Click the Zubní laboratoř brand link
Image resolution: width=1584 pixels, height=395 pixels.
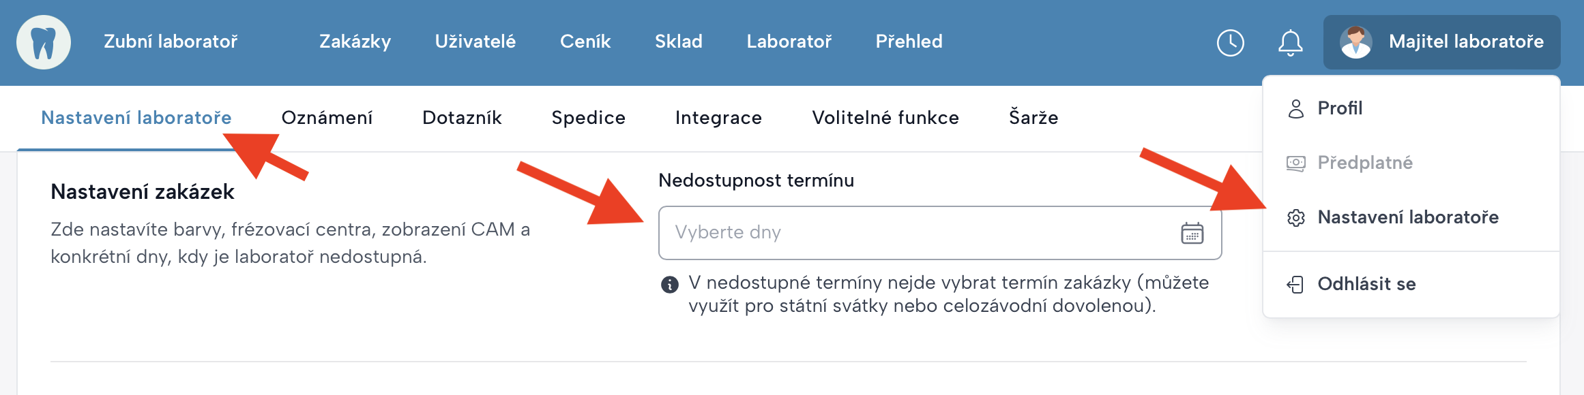(x=171, y=42)
